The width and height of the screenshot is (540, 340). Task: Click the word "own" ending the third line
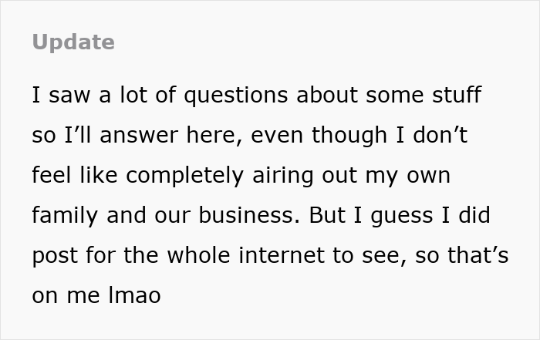[x=428, y=175]
